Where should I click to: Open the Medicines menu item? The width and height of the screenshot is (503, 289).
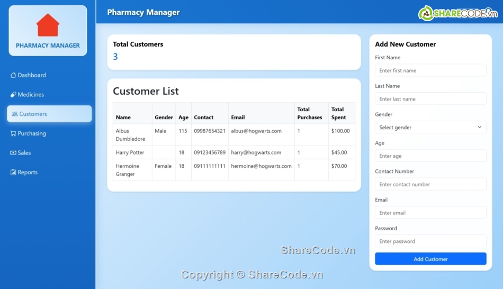tap(31, 95)
